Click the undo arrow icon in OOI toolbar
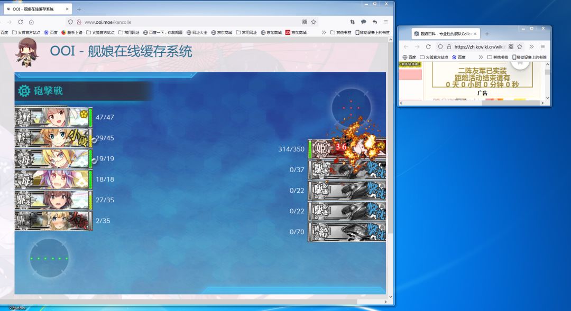The image size is (571, 311). (x=375, y=22)
